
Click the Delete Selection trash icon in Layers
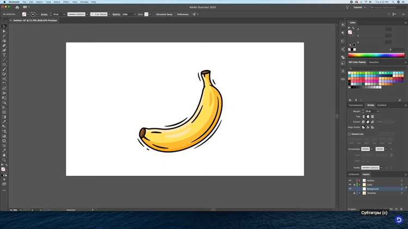click(x=401, y=209)
